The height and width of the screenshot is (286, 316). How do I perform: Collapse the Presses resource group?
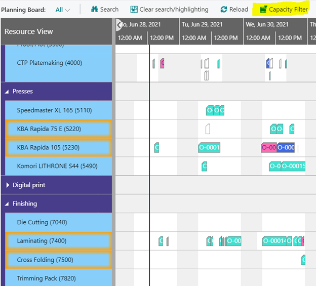(x=7, y=92)
